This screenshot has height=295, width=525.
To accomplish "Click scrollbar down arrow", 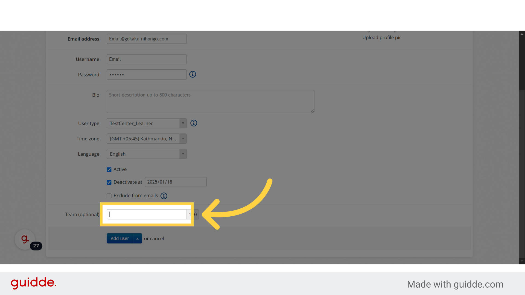I will click(522, 261).
